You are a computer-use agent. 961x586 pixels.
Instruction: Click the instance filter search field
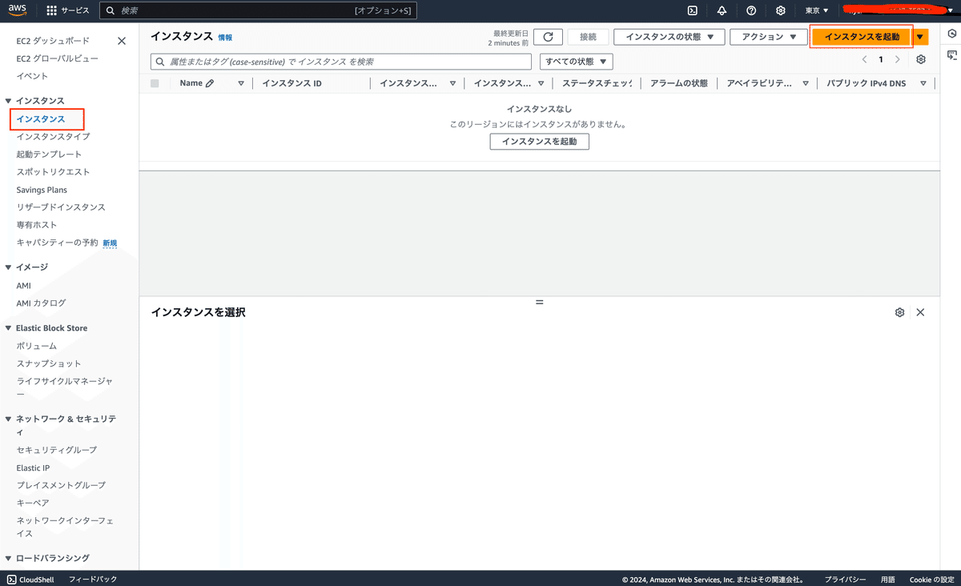pos(341,62)
